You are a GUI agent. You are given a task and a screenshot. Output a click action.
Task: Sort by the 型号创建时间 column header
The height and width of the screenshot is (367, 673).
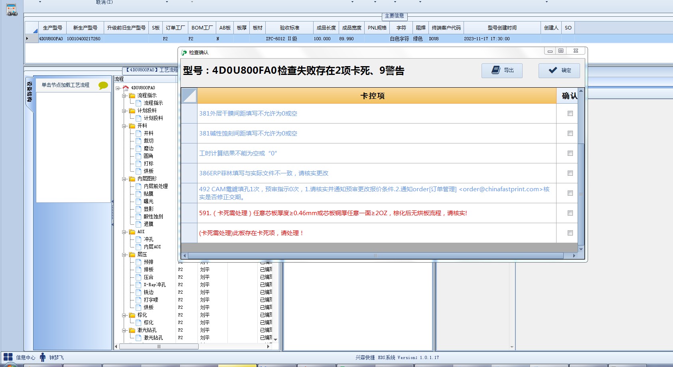click(502, 28)
